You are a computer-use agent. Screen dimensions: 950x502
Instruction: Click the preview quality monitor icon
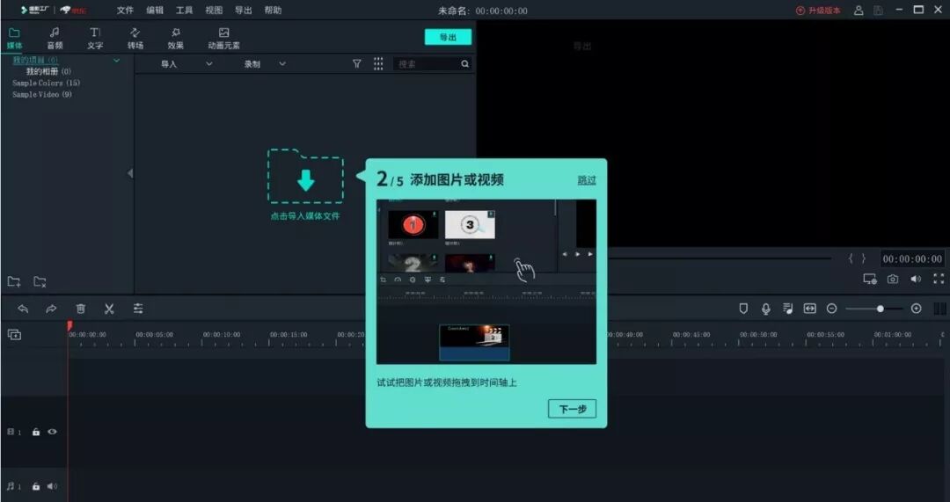tap(870, 280)
